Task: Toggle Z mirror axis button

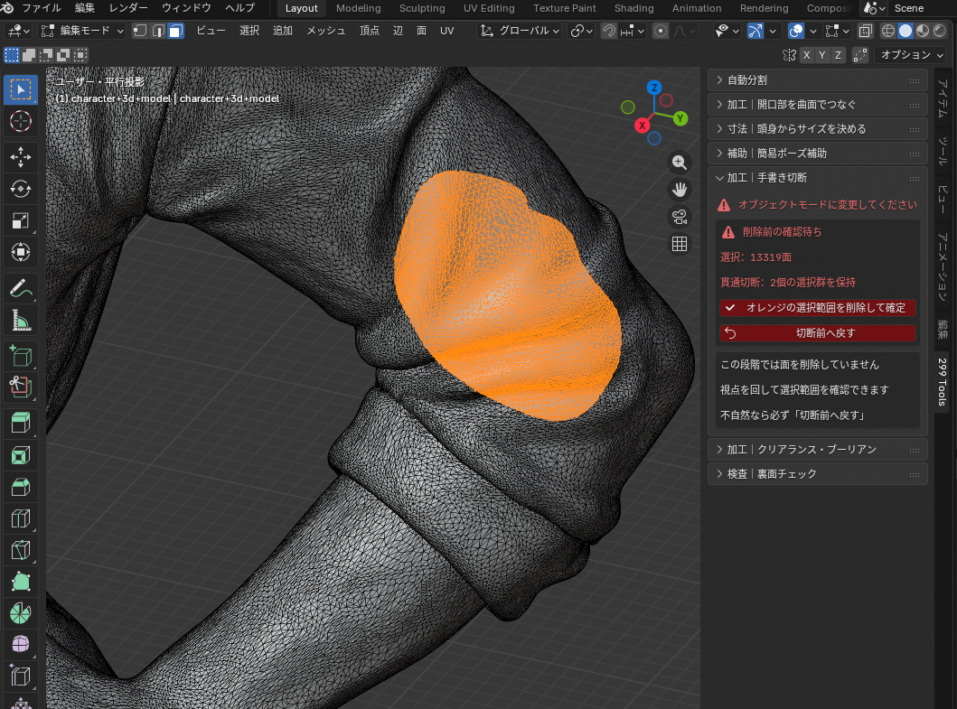Action: [838, 55]
